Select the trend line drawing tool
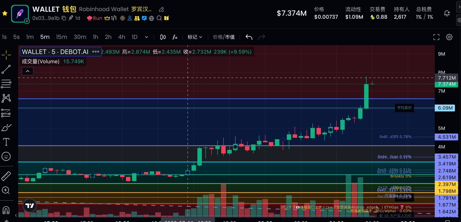The image size is (461, 222). (x=6, y=69)
